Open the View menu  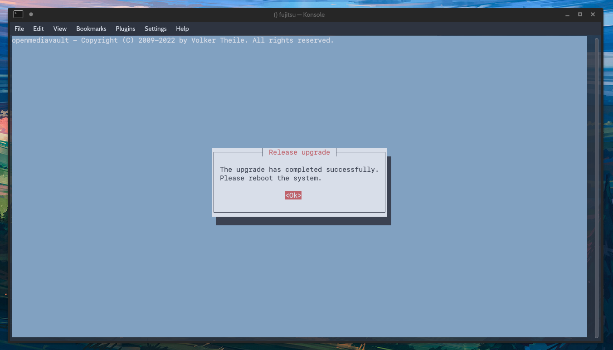tap(59, 29)
